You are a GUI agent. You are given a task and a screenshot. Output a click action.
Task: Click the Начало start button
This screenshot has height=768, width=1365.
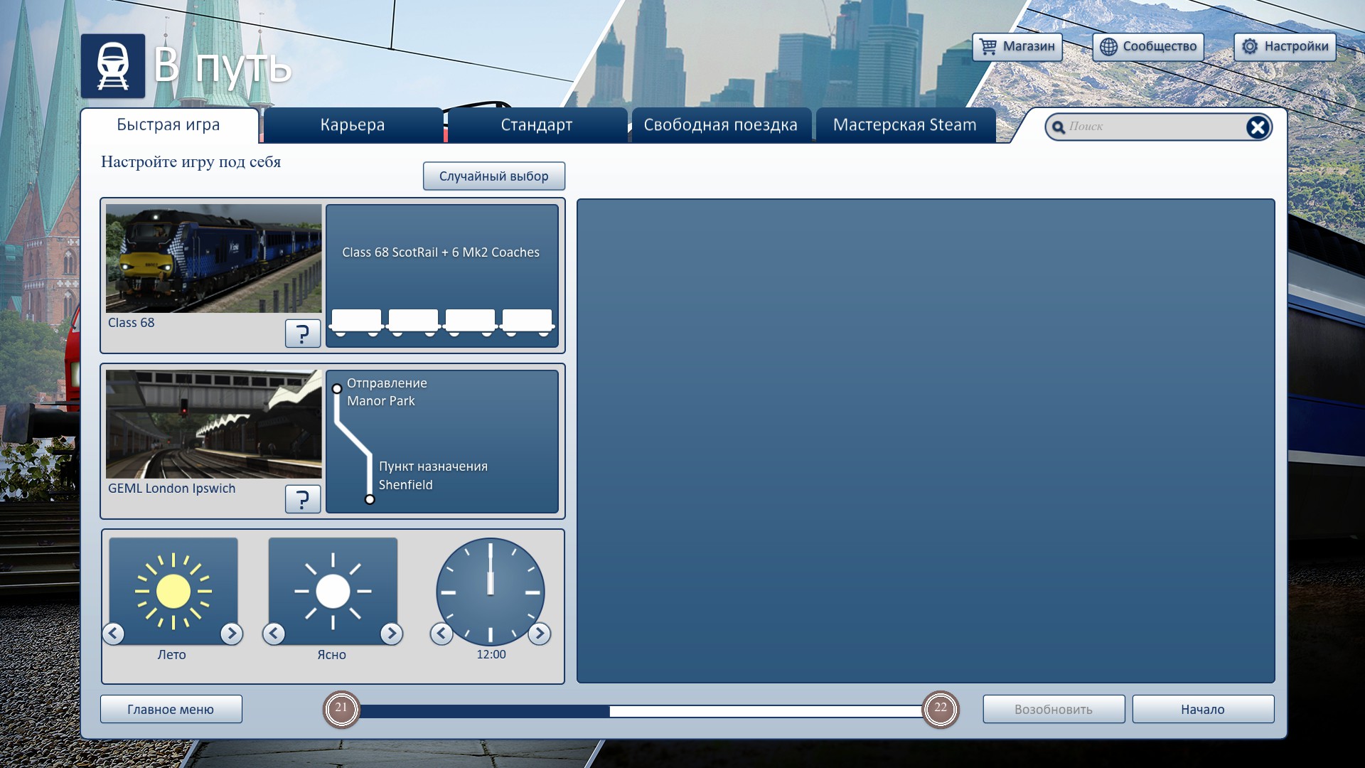point(1202,709)
